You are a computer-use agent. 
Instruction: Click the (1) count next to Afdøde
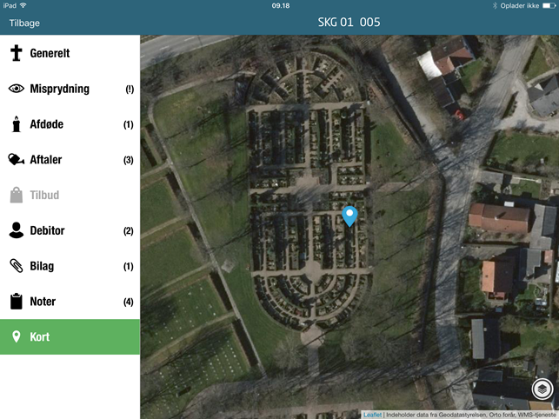(x=129, y=124)
